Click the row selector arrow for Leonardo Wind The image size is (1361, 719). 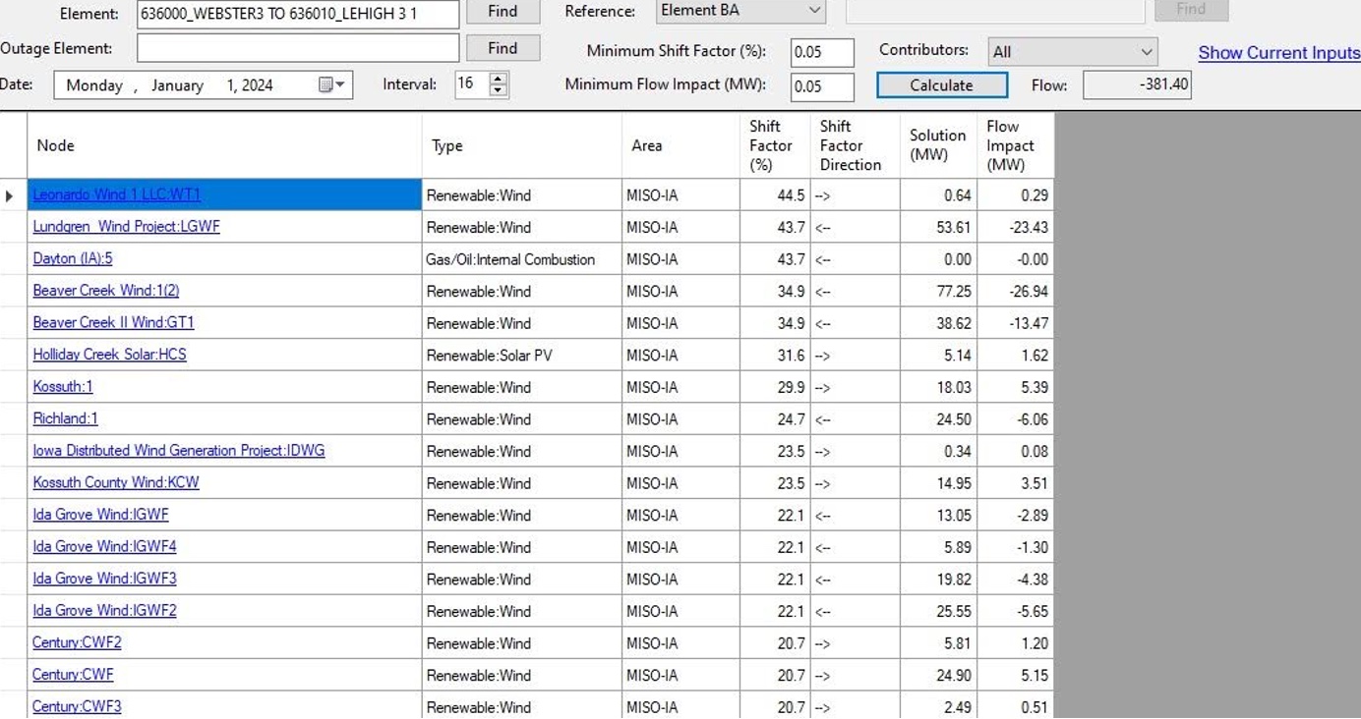tap(10, 195)
